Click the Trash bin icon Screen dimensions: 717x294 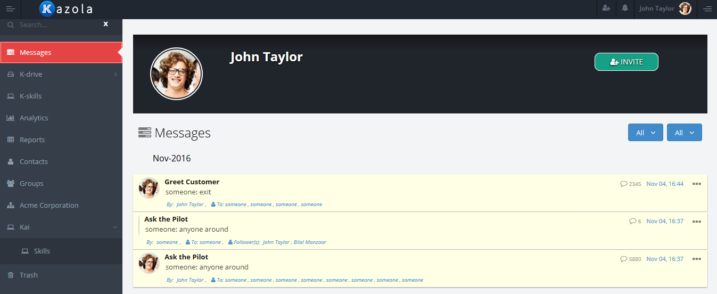pos(11,275)
